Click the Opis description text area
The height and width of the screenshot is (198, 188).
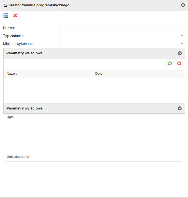[x=94, y=135]
